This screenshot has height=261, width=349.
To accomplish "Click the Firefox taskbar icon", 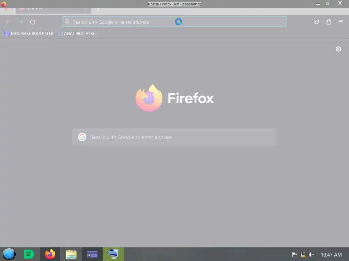I will (x=50, y=254).
